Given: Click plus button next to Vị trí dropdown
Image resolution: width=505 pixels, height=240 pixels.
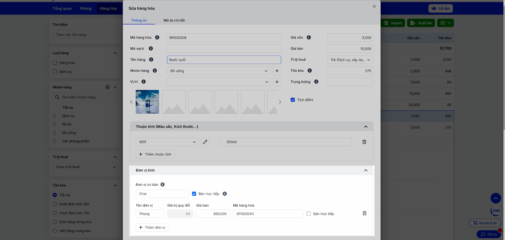Looking at the screenshot, I should [x=277, y=82].
